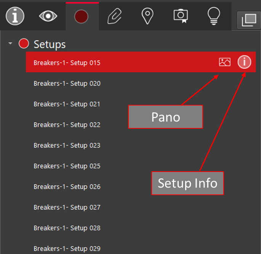The height and width of the screenshot is (254, 261).
Task: Select Breakers-1- Setup 023
Action: click(67, 145)
